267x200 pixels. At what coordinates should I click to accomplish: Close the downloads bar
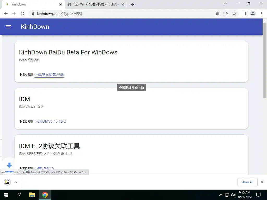(262, 182)
